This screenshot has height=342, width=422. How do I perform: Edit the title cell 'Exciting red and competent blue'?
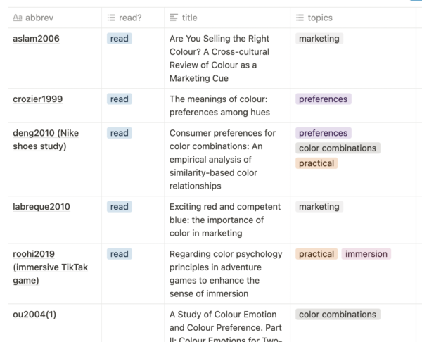[x=224, y=220]
